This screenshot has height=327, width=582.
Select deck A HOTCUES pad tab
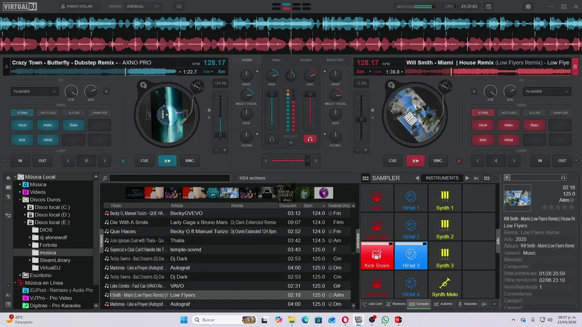click(x=48, y=113)
